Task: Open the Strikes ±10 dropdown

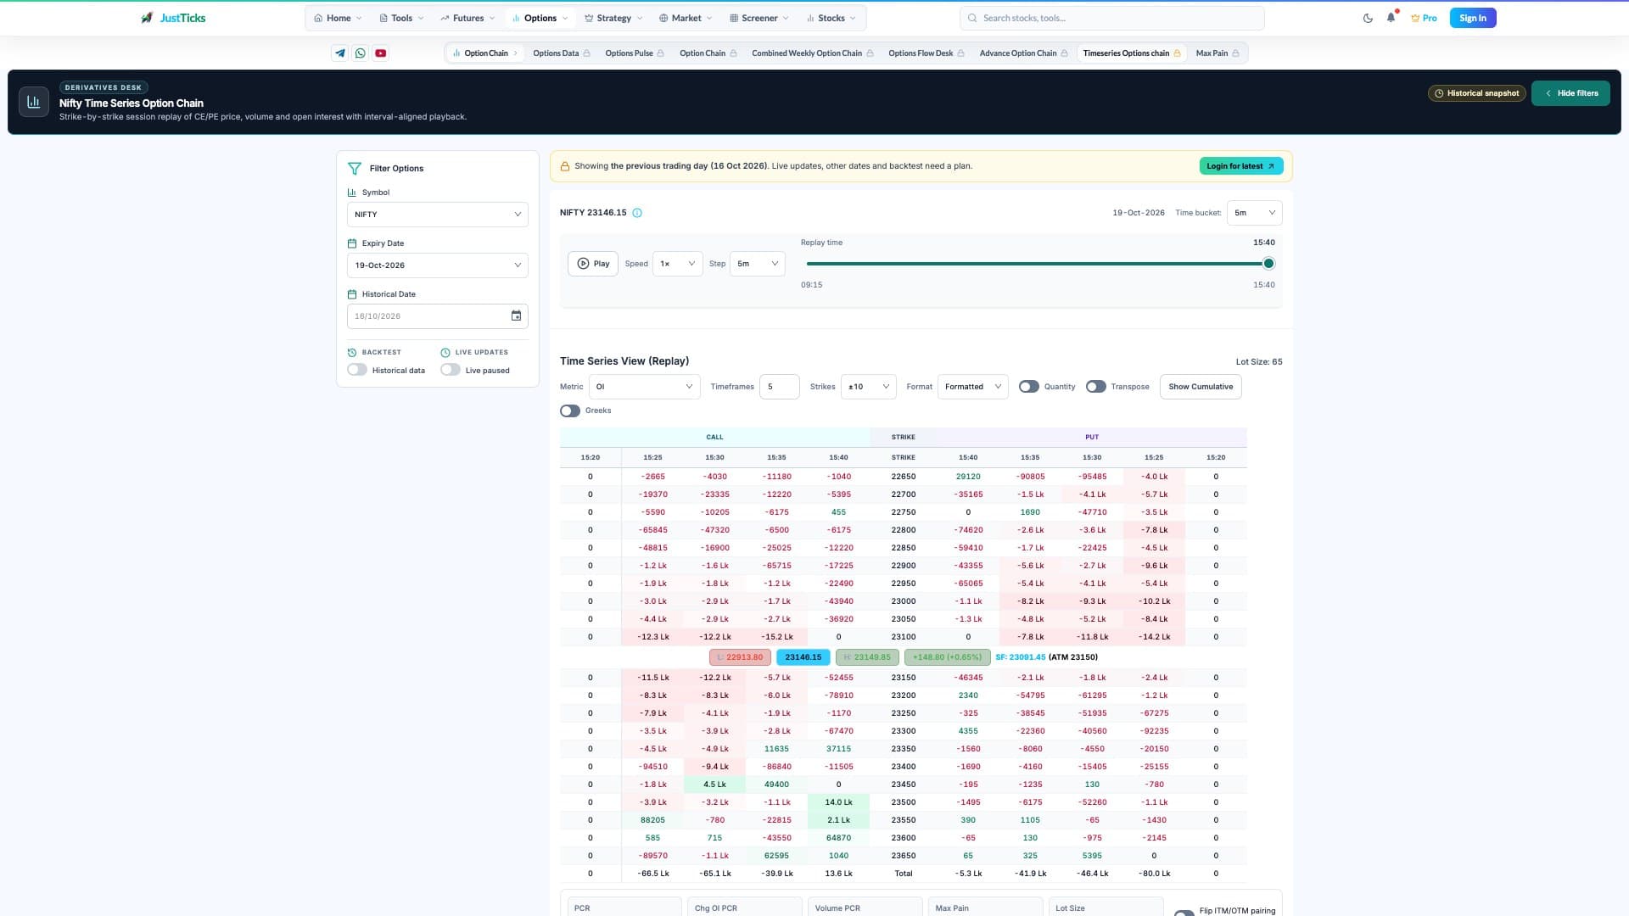Action: pos(868,387)
